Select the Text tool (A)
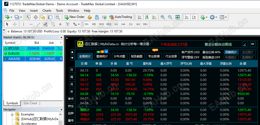Viewport: 260px width, 125px height. click(x=60, y=24)
